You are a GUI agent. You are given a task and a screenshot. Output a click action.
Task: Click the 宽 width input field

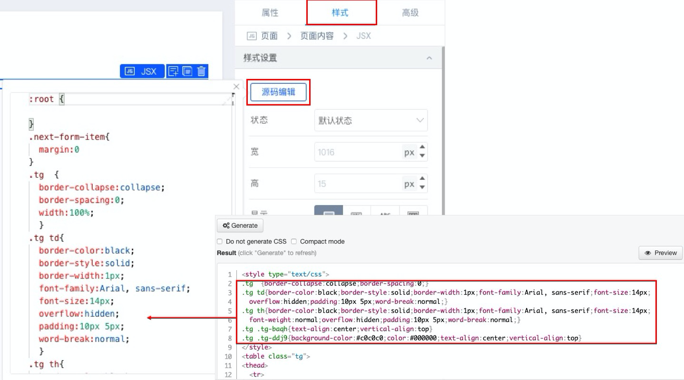[357, 153]
